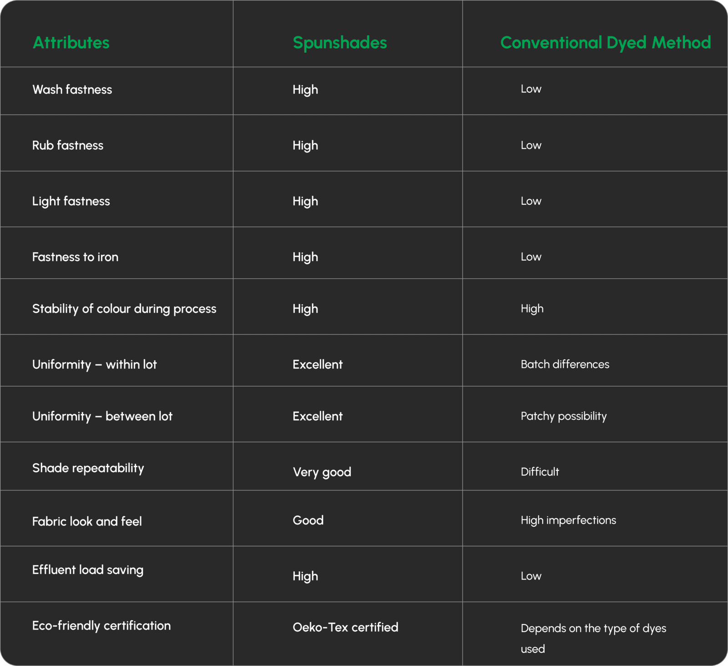This screenshot has height=666, width=728.
Task: Select the Effluent load saving label
Action: [x=88, y=570]
